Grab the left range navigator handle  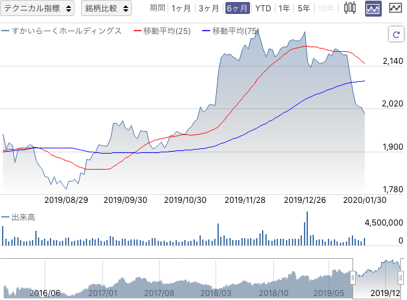click(352, 277)
